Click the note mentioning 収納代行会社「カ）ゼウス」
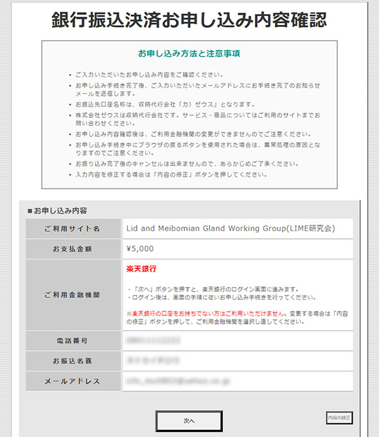Screen dimensions: 379x437 click(x=165, y=104)
